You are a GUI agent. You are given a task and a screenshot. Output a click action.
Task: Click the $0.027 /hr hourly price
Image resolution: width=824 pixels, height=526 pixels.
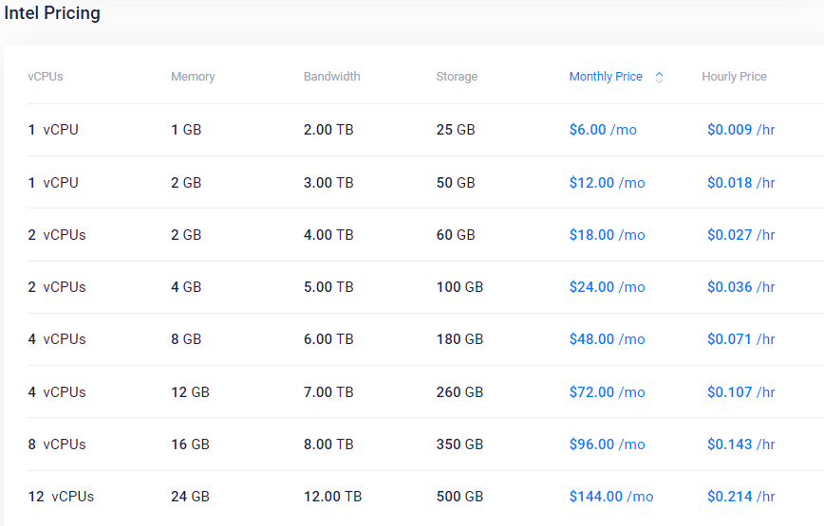741,234
